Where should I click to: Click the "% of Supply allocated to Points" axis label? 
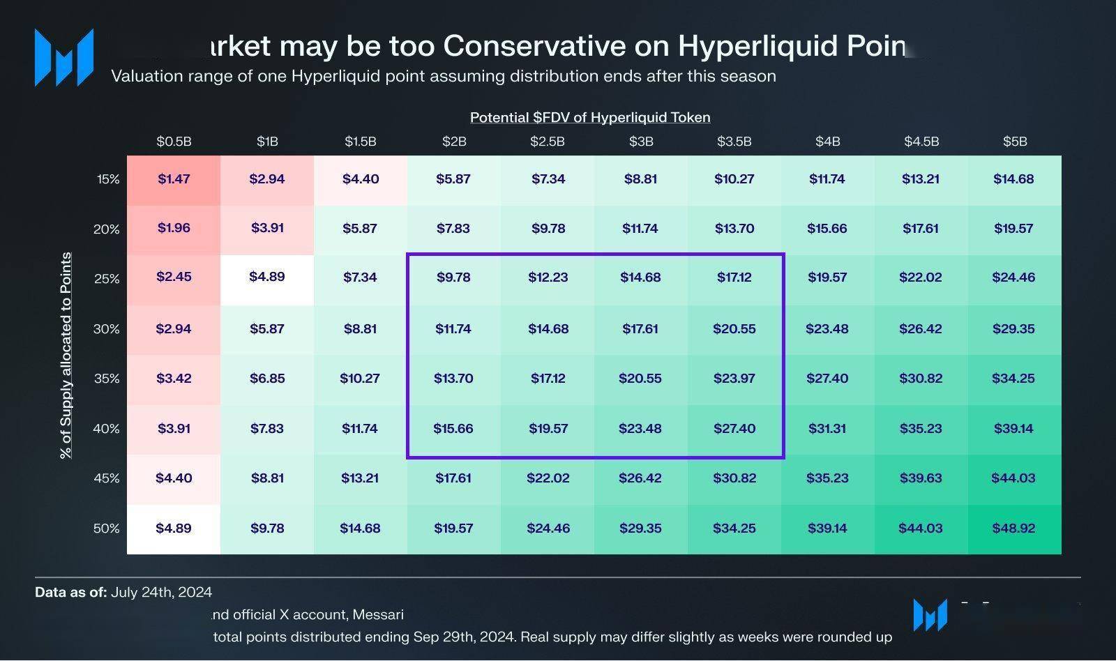(x=66, y=356)
